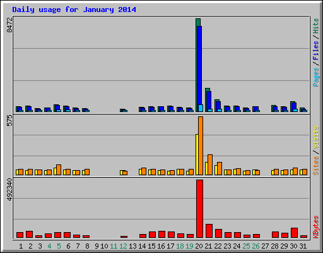Click day 1 label on x-axis
The width and height of the screenshot is (323, 253).
(x=21, y=246)
